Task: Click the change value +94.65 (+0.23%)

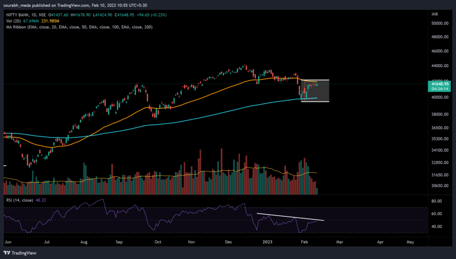Action: pos(151,15)
